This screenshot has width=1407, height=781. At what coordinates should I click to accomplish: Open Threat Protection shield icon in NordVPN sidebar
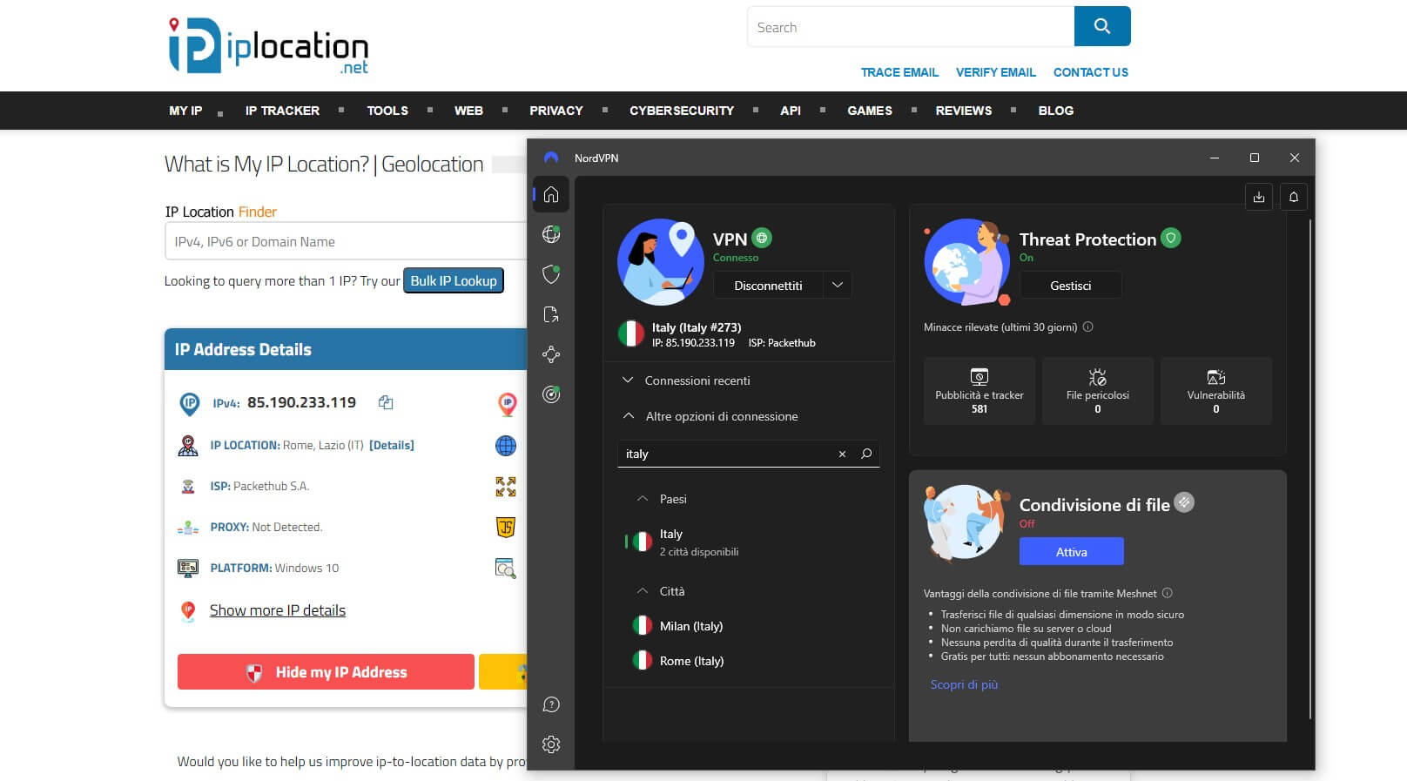(x=551, y=274)
